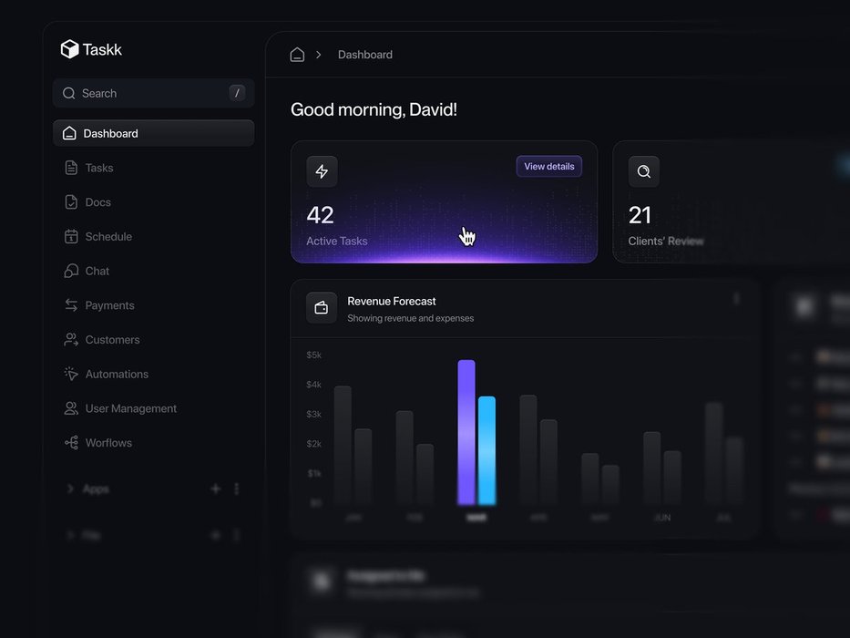Click the Clients' Review magnifier icon
This screenshot has width=850, height=638.
click(x=643, y=171)
